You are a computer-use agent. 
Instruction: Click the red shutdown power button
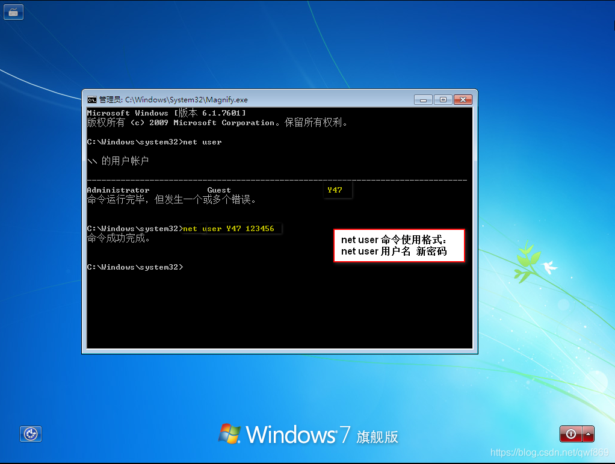click(x=570, y=434)
